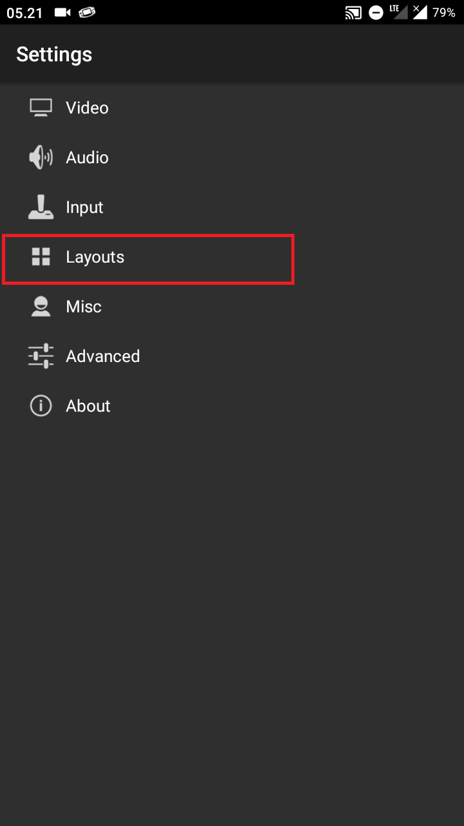Viewport: 464px width, 826px height.
Task: Tap the cast icon in status bar
Action: [353, 12]
